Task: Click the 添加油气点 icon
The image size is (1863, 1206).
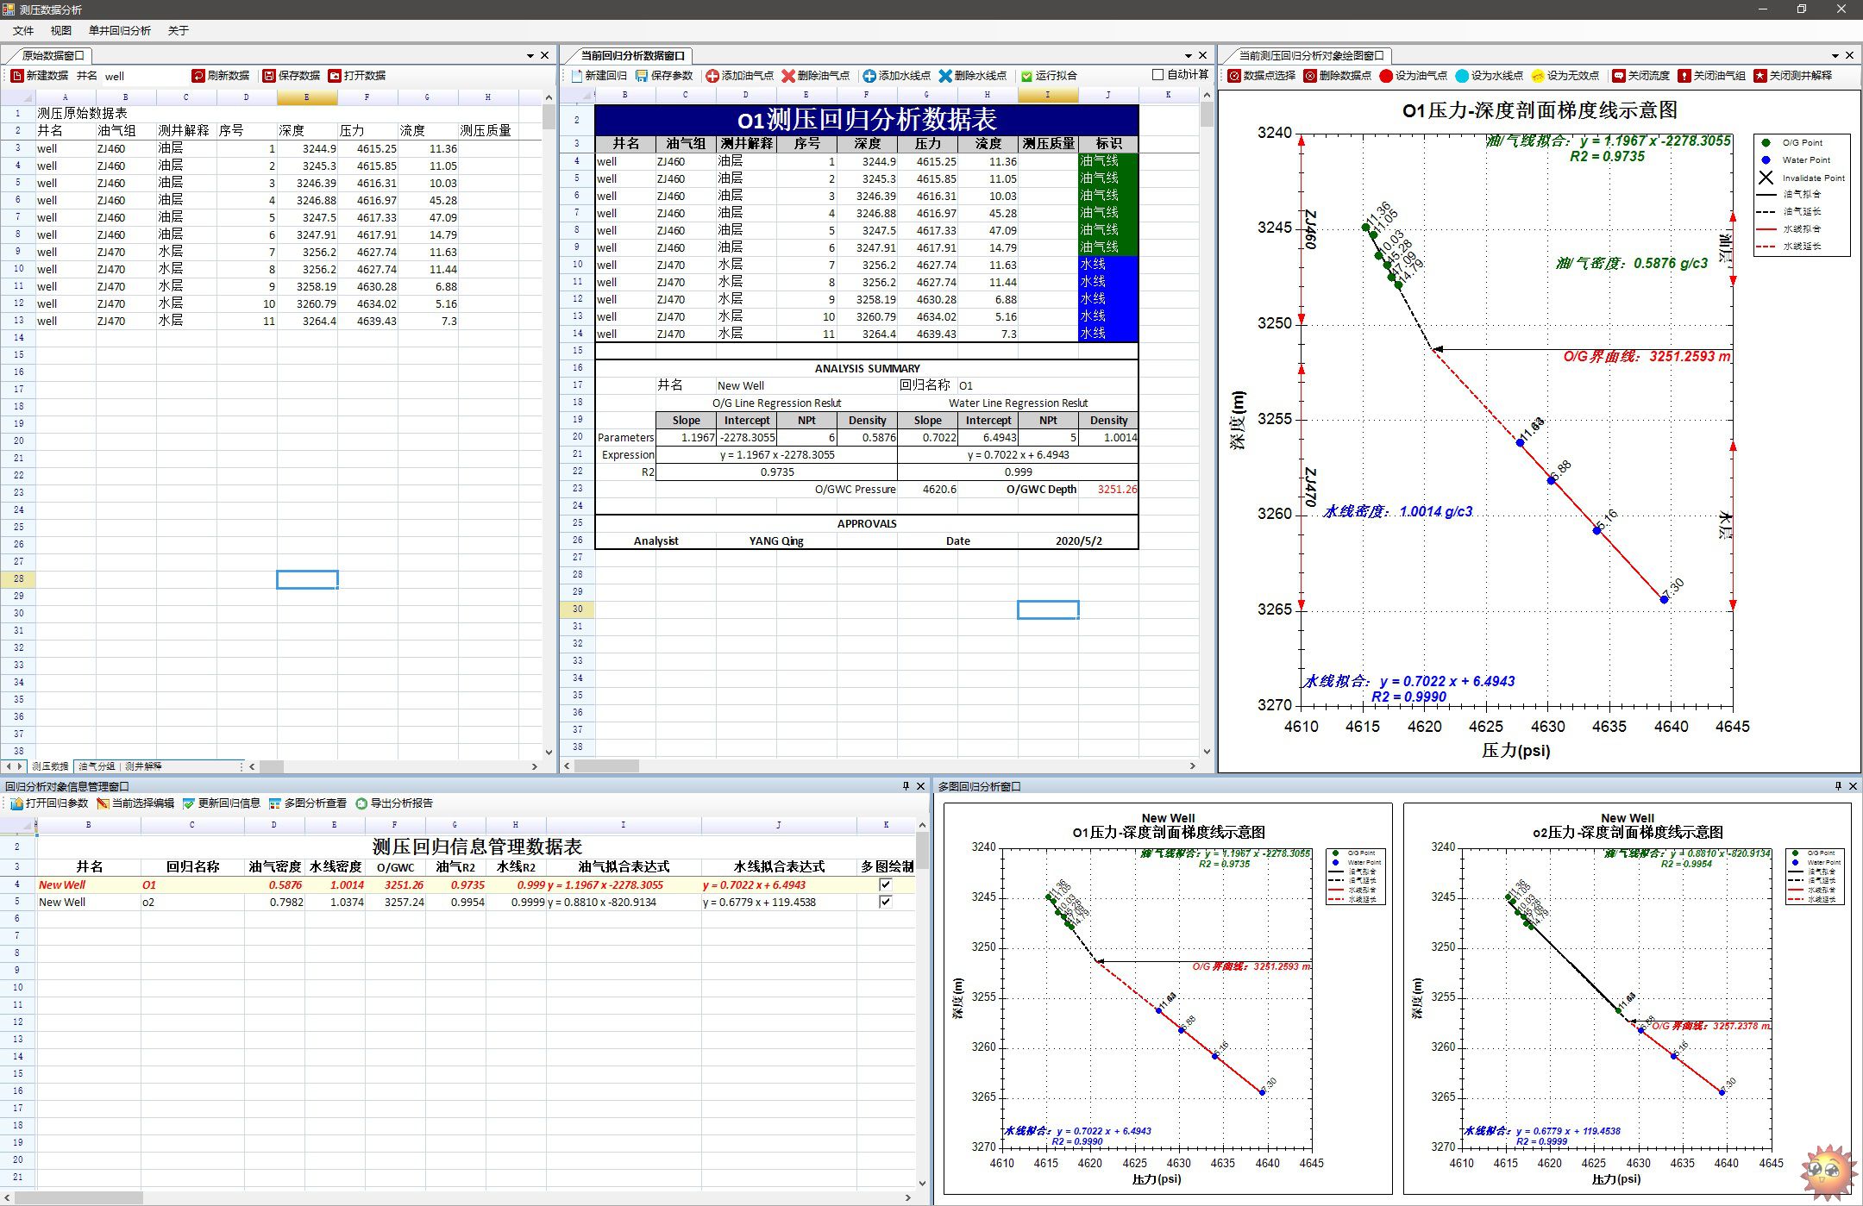Action: (712, 76)
